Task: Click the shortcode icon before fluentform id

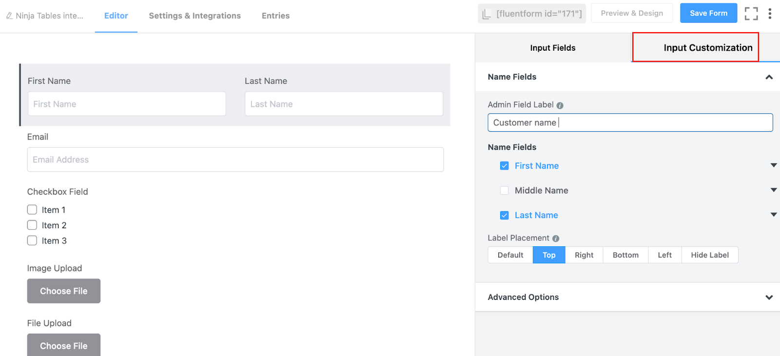Action: 487,14
